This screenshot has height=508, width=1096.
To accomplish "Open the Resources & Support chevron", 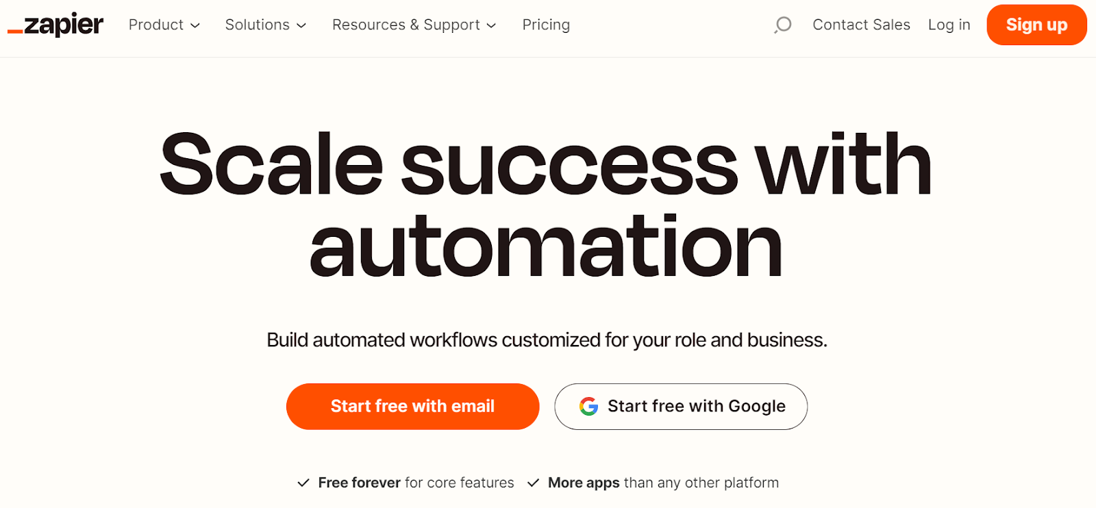I will 491,25.
